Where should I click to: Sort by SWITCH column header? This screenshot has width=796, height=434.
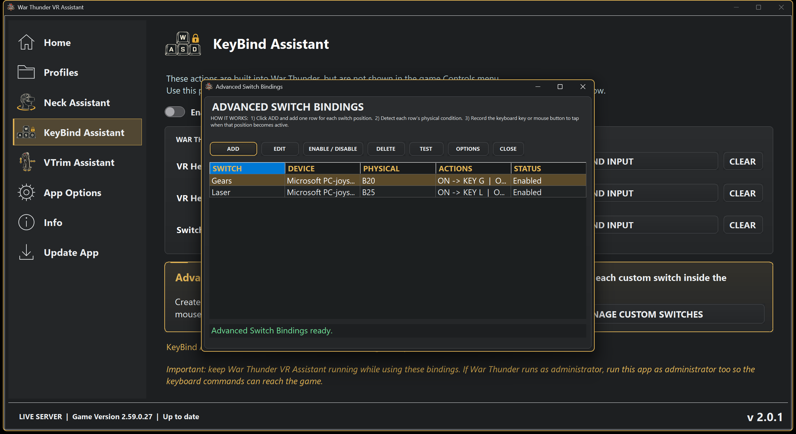tap(247, 168)
